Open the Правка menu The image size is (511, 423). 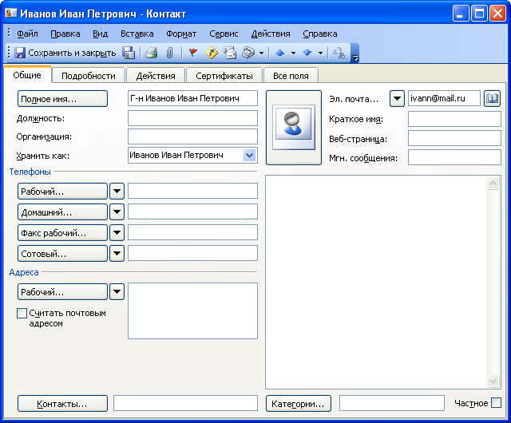(65, 34)
